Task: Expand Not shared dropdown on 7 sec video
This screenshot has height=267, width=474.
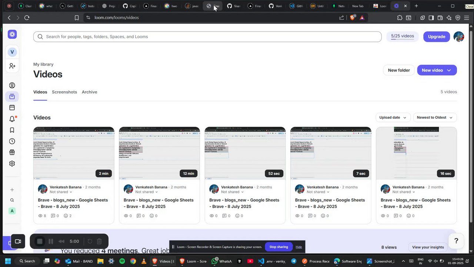Action: (318, 192)
